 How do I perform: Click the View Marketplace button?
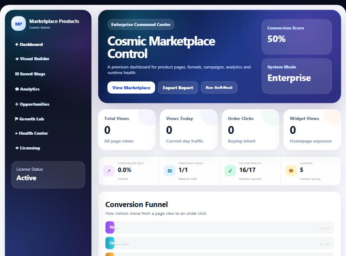click(131, 87)
